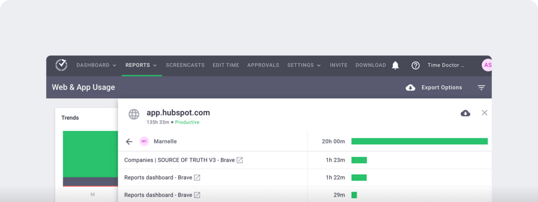Download the app.hubspot.com details via cloud icon
538x202 pixels.
(465, 113)
